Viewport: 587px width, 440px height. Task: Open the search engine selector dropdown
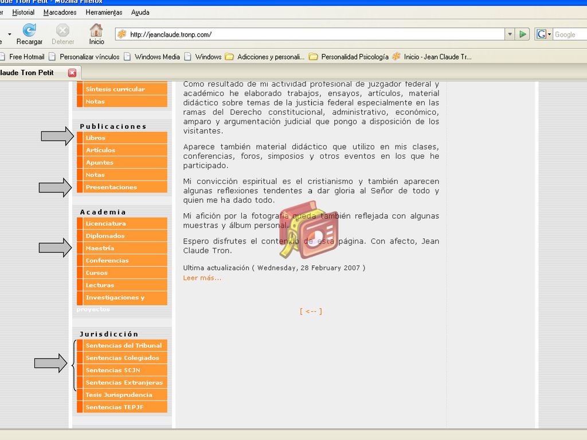[550, 34]
